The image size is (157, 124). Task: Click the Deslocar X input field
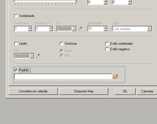pyautogui.click(x=21, y=29)
